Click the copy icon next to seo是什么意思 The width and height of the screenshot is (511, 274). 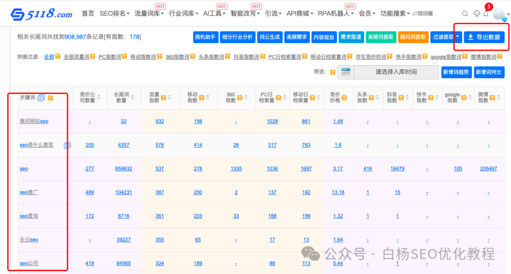click(x=68, y=145)
